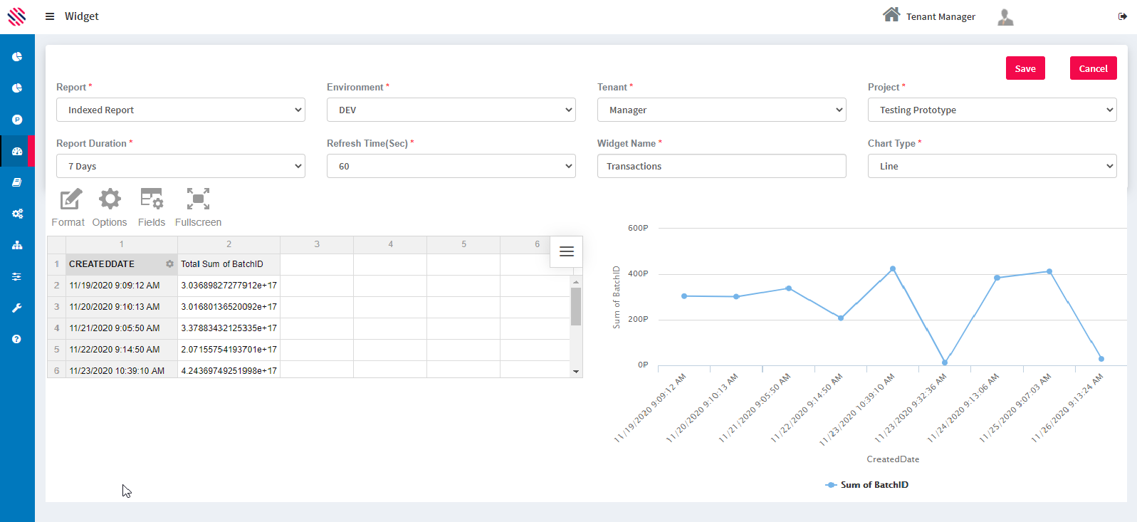Toggle Sum of BatchID legend series
Viewport: 1137px width, 522px height.
pyautogui.click(x=867, y=485)
